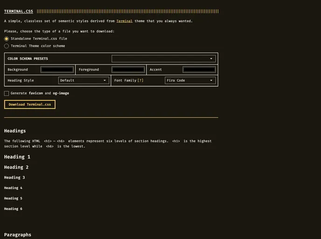Click the Heading Style label
The height and width of the screenshot is (239, 321).
21,80
